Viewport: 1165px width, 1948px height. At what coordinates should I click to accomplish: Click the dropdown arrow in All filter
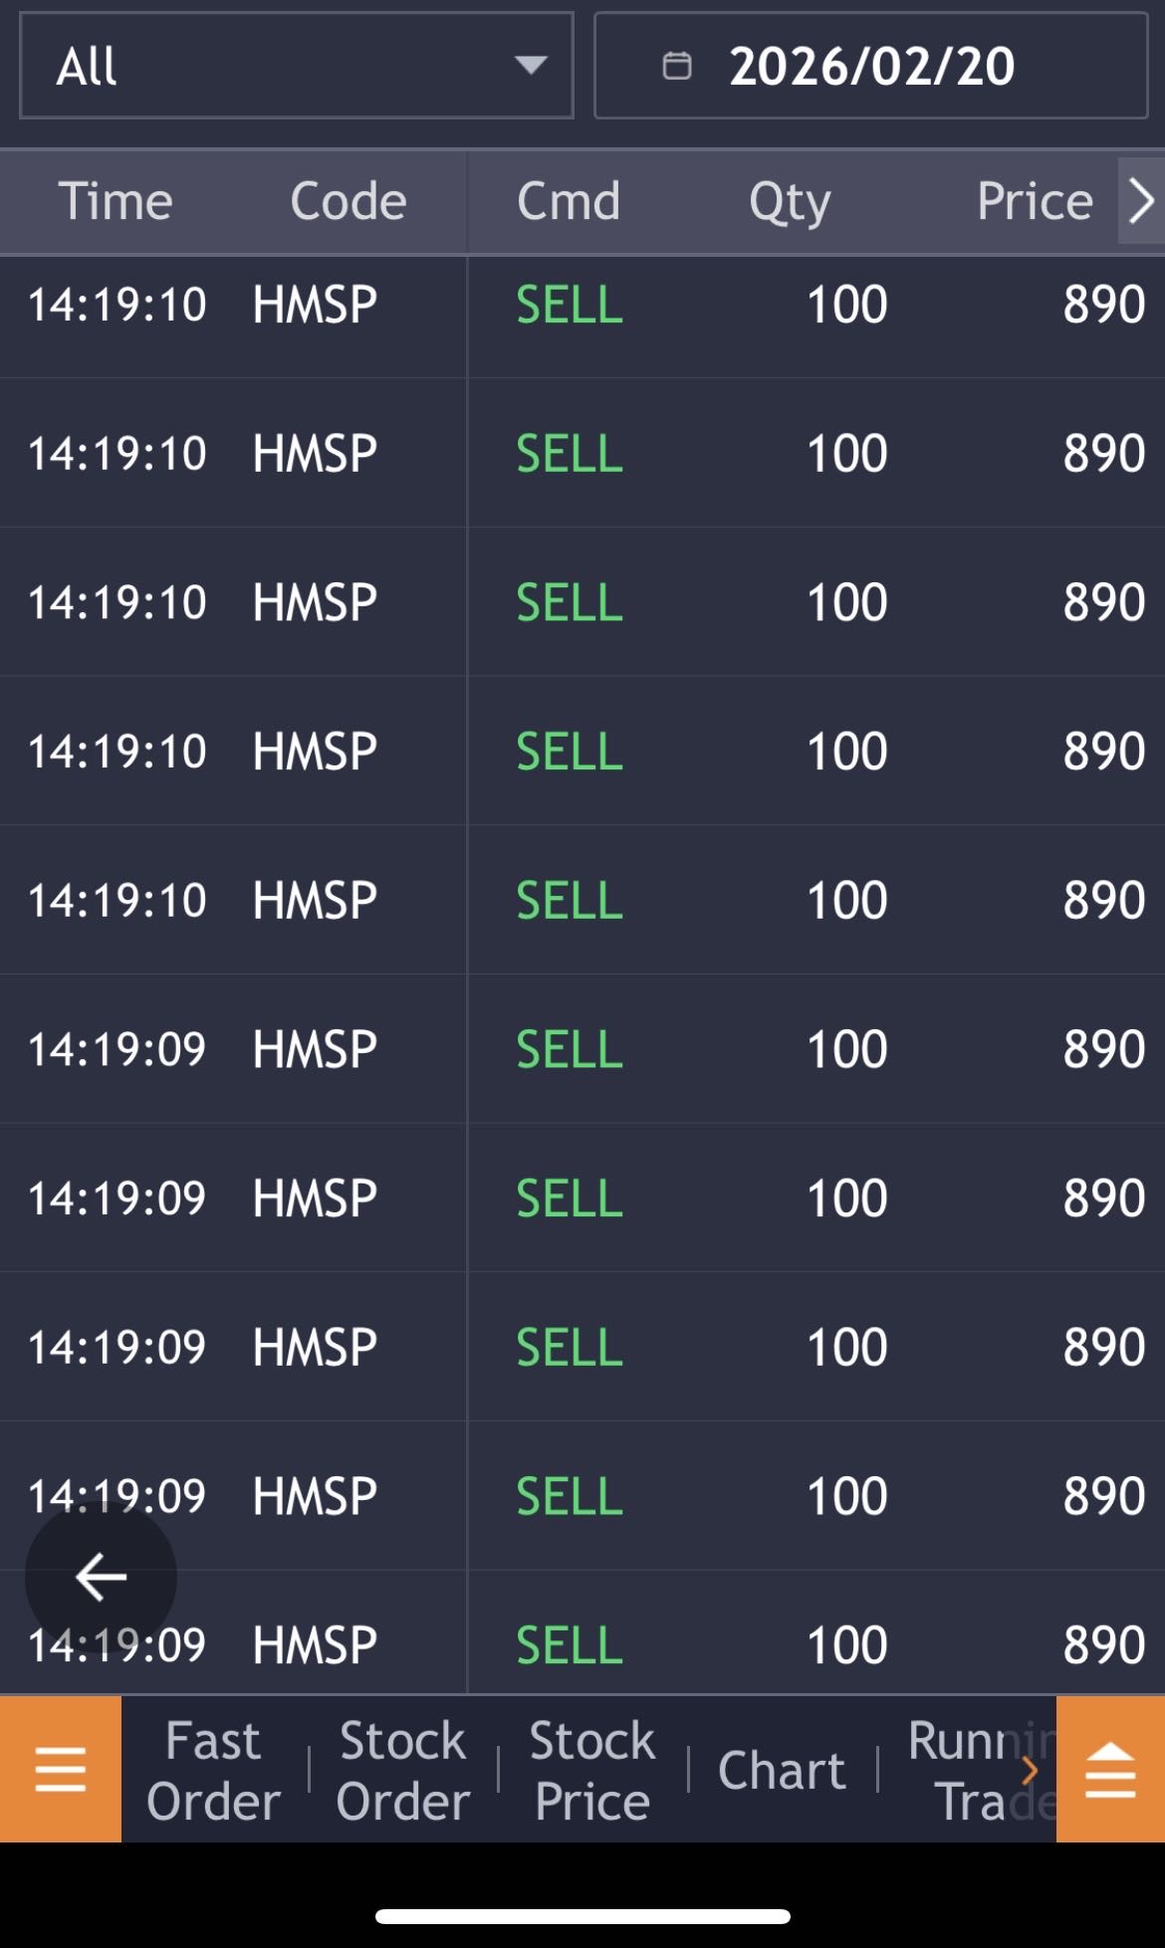pyautogui.click(x=531, y=66)
